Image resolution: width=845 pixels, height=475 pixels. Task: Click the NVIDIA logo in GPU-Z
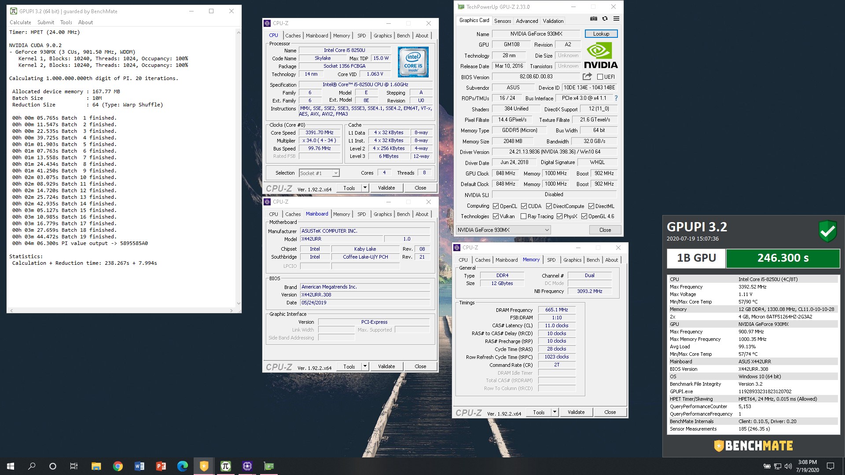click(601, 55)
